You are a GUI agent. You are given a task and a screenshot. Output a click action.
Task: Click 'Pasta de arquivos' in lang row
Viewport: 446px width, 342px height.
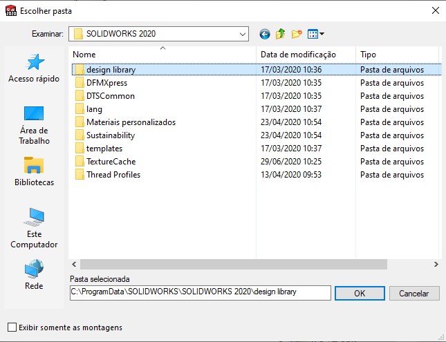point(392,109)
